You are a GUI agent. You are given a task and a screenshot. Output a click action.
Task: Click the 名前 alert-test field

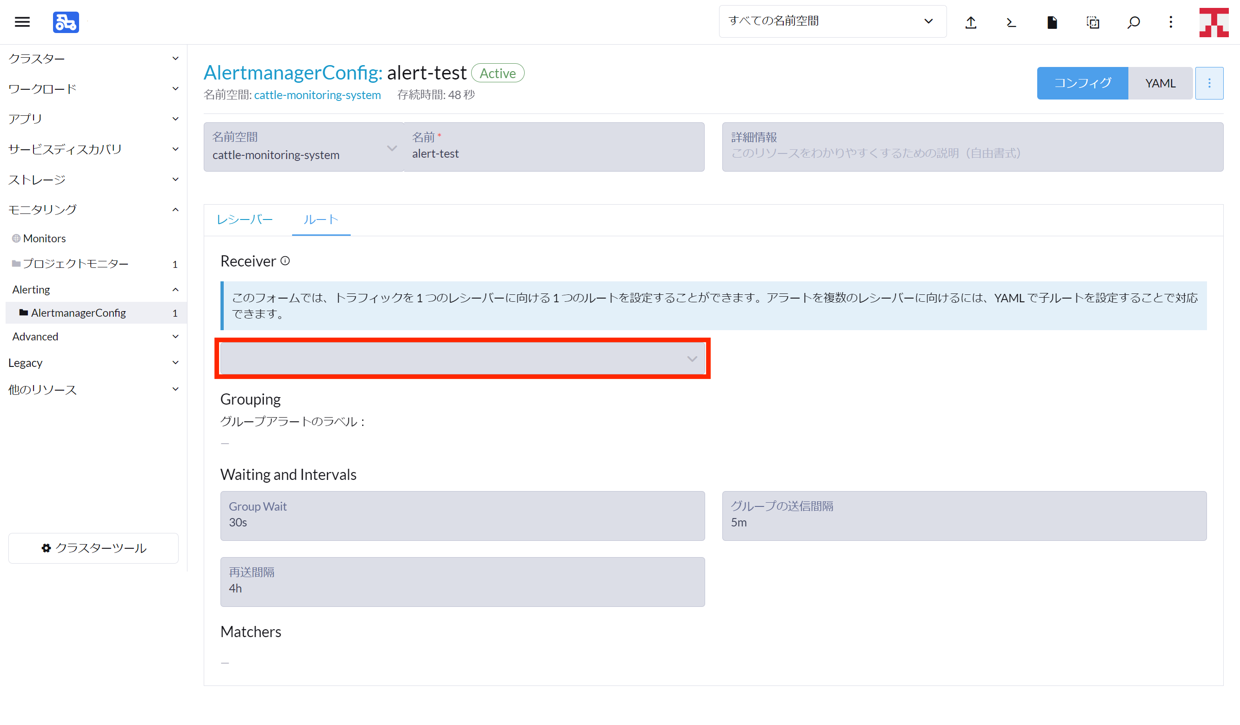553,146
